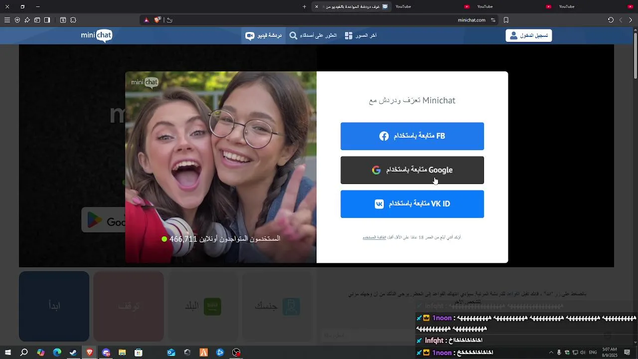Open جنسك gender selector
The width and height of the screenshot is (638, 359).
[x=277, y=306]
